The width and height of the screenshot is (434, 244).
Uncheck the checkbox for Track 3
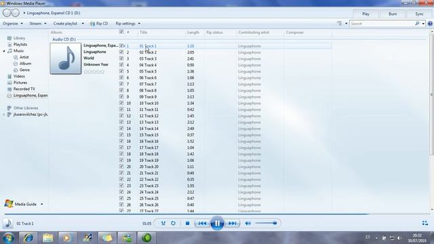coord(121,58)
